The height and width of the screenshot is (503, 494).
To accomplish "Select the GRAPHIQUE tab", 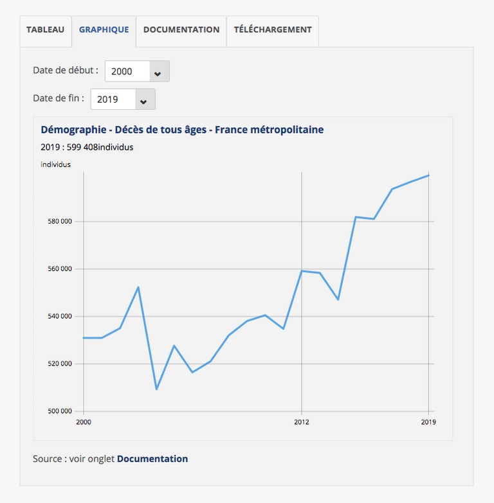I will pyautogui.click(x=104, y=31).
